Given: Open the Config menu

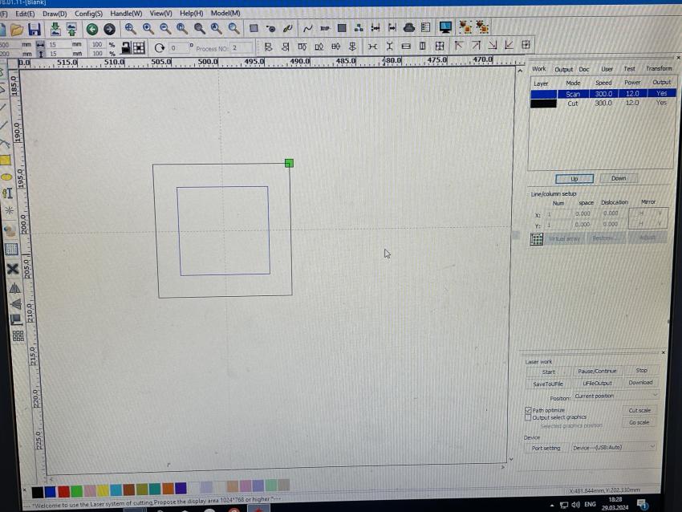Looking at the screenshot, I should 88,14.
